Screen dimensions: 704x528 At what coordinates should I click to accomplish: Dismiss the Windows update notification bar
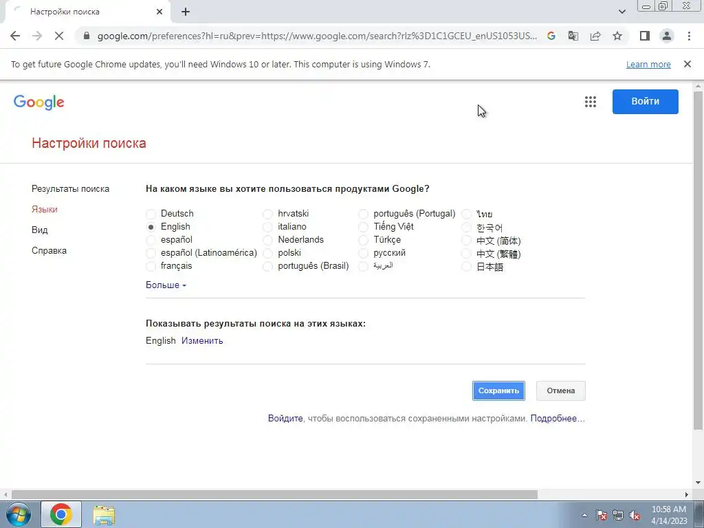point(687,64)
